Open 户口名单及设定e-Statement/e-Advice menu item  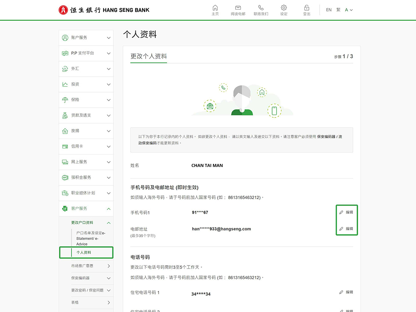coord(90,238)
